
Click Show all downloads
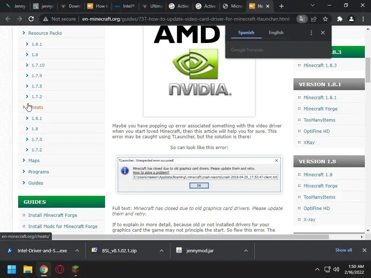coord(343,250)
